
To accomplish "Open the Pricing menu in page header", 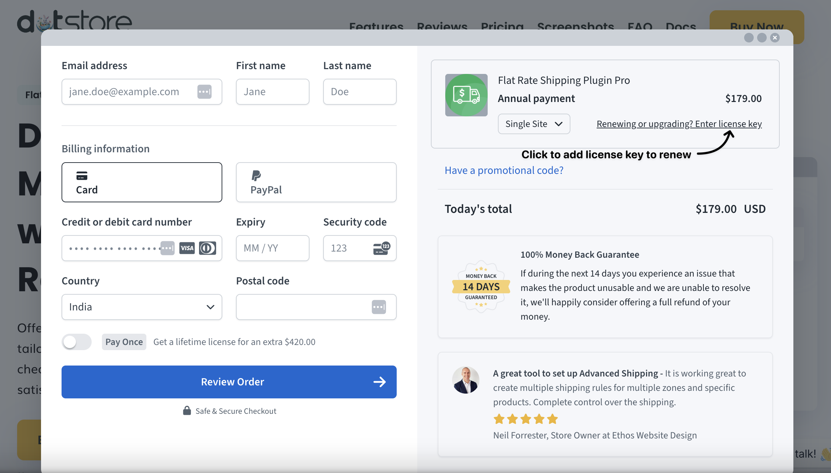I will 502,26.
